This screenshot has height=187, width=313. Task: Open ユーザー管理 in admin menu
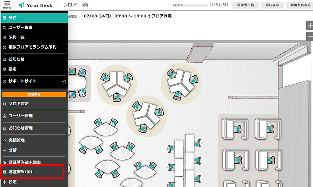point(34,116)
